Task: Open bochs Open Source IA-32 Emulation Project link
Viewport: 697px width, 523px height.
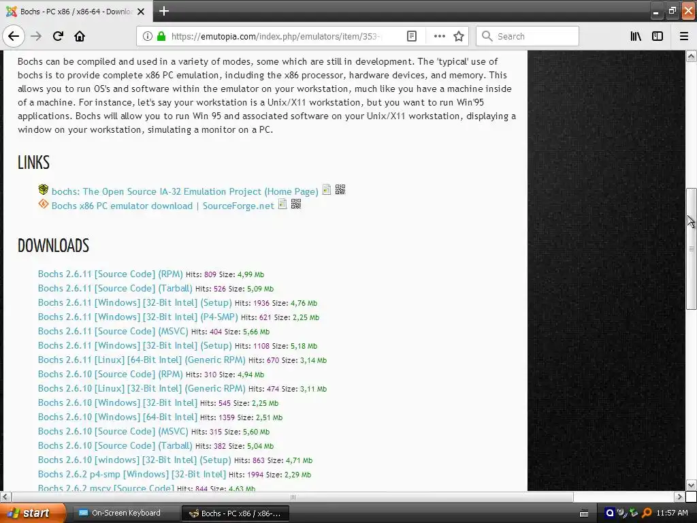Action: click(x=185, y=191)
